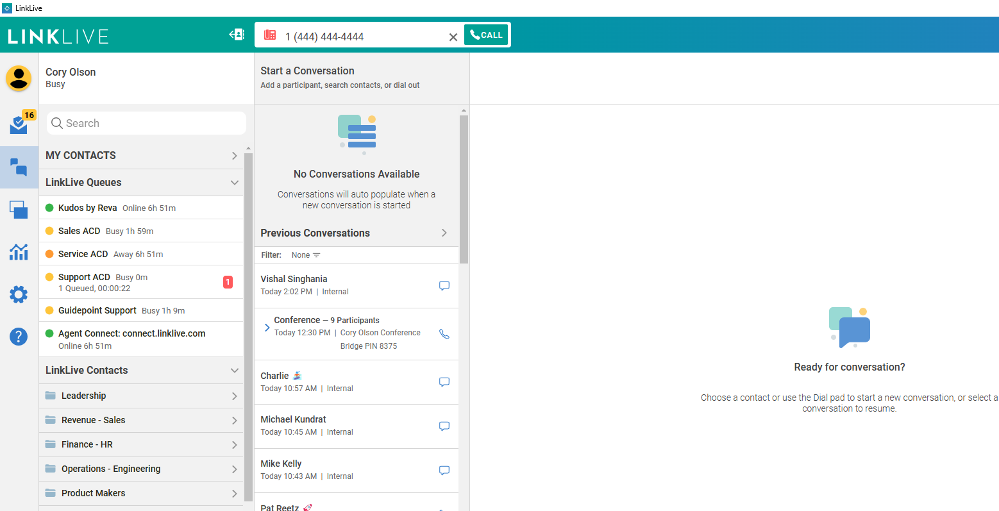Expand the Conference 9 Participants entry

coord(267,328)
